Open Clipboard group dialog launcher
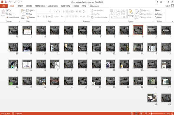The width and height of the screenshot is (174, 115). click(x=19, y=21)
